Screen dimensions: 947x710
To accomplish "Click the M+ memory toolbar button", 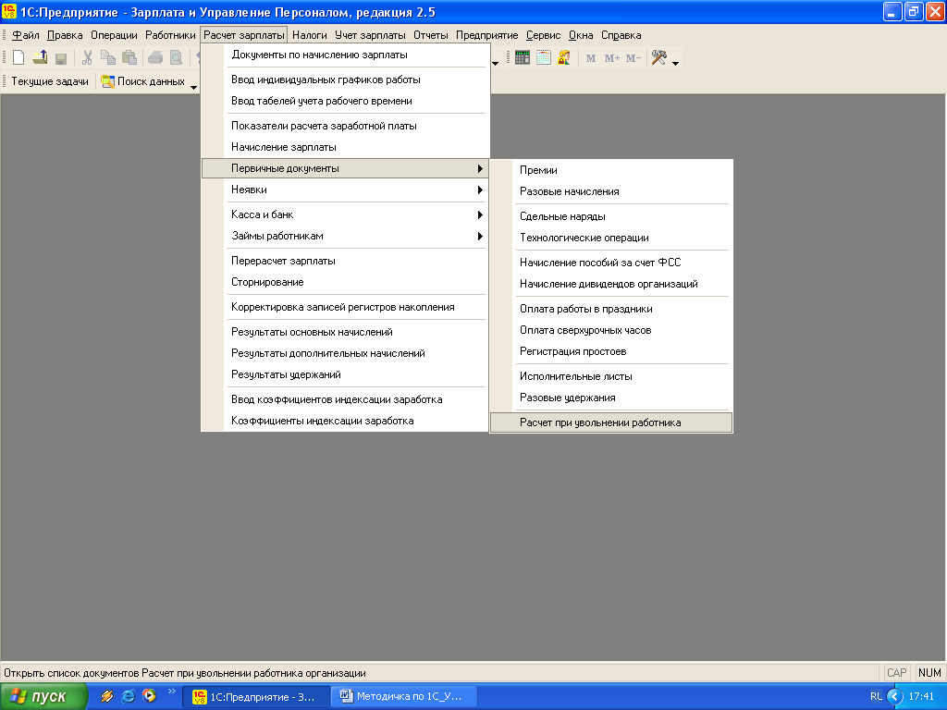I will (x=612, y=58).
